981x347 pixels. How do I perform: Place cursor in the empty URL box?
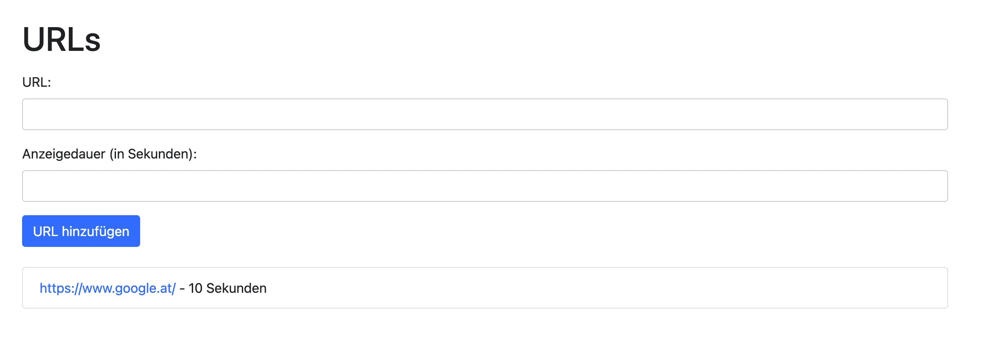(485, 114)
